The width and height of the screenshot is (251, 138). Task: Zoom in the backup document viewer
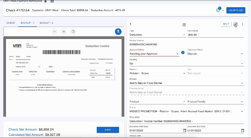(64, 31)
